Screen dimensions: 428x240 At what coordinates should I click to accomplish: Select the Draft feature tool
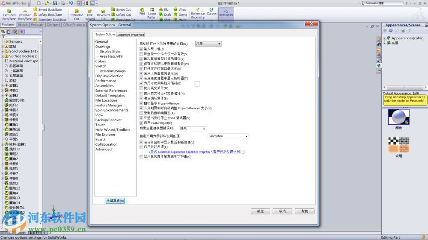(x=165, y=15)
